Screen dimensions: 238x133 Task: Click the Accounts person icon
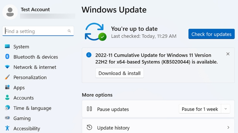[7, 98]
